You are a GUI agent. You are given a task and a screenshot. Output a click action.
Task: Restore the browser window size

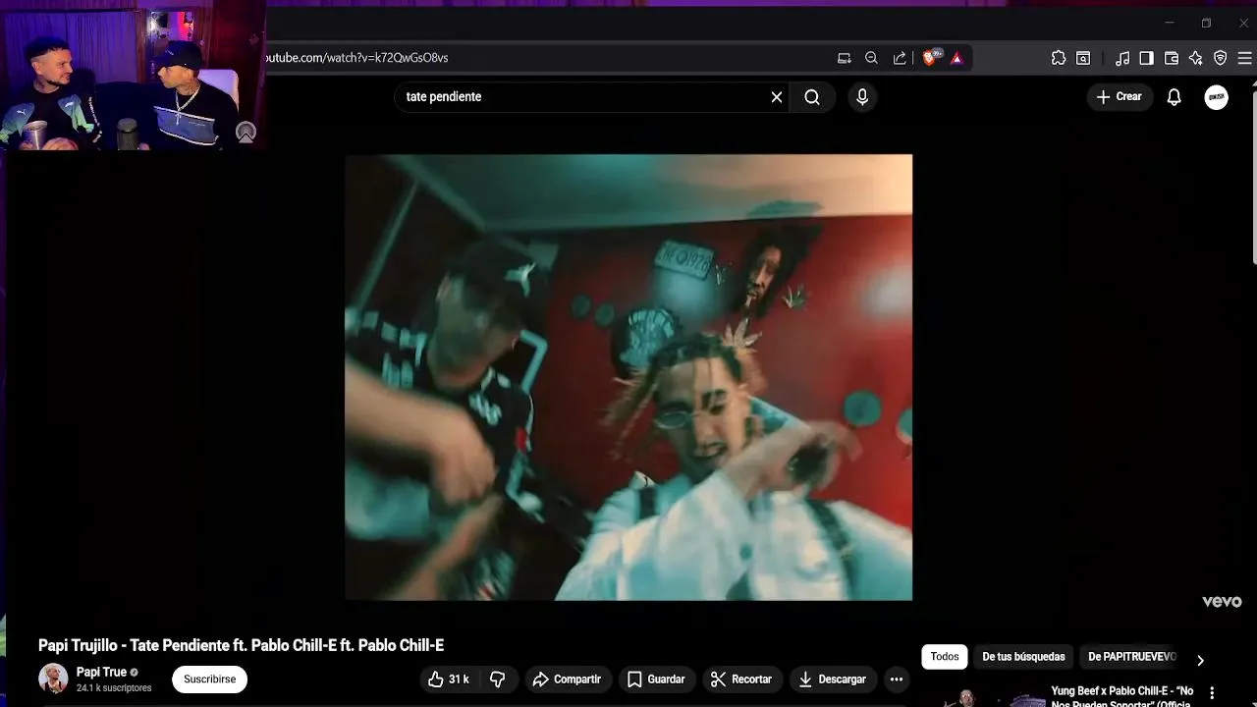coord(1206,23)
